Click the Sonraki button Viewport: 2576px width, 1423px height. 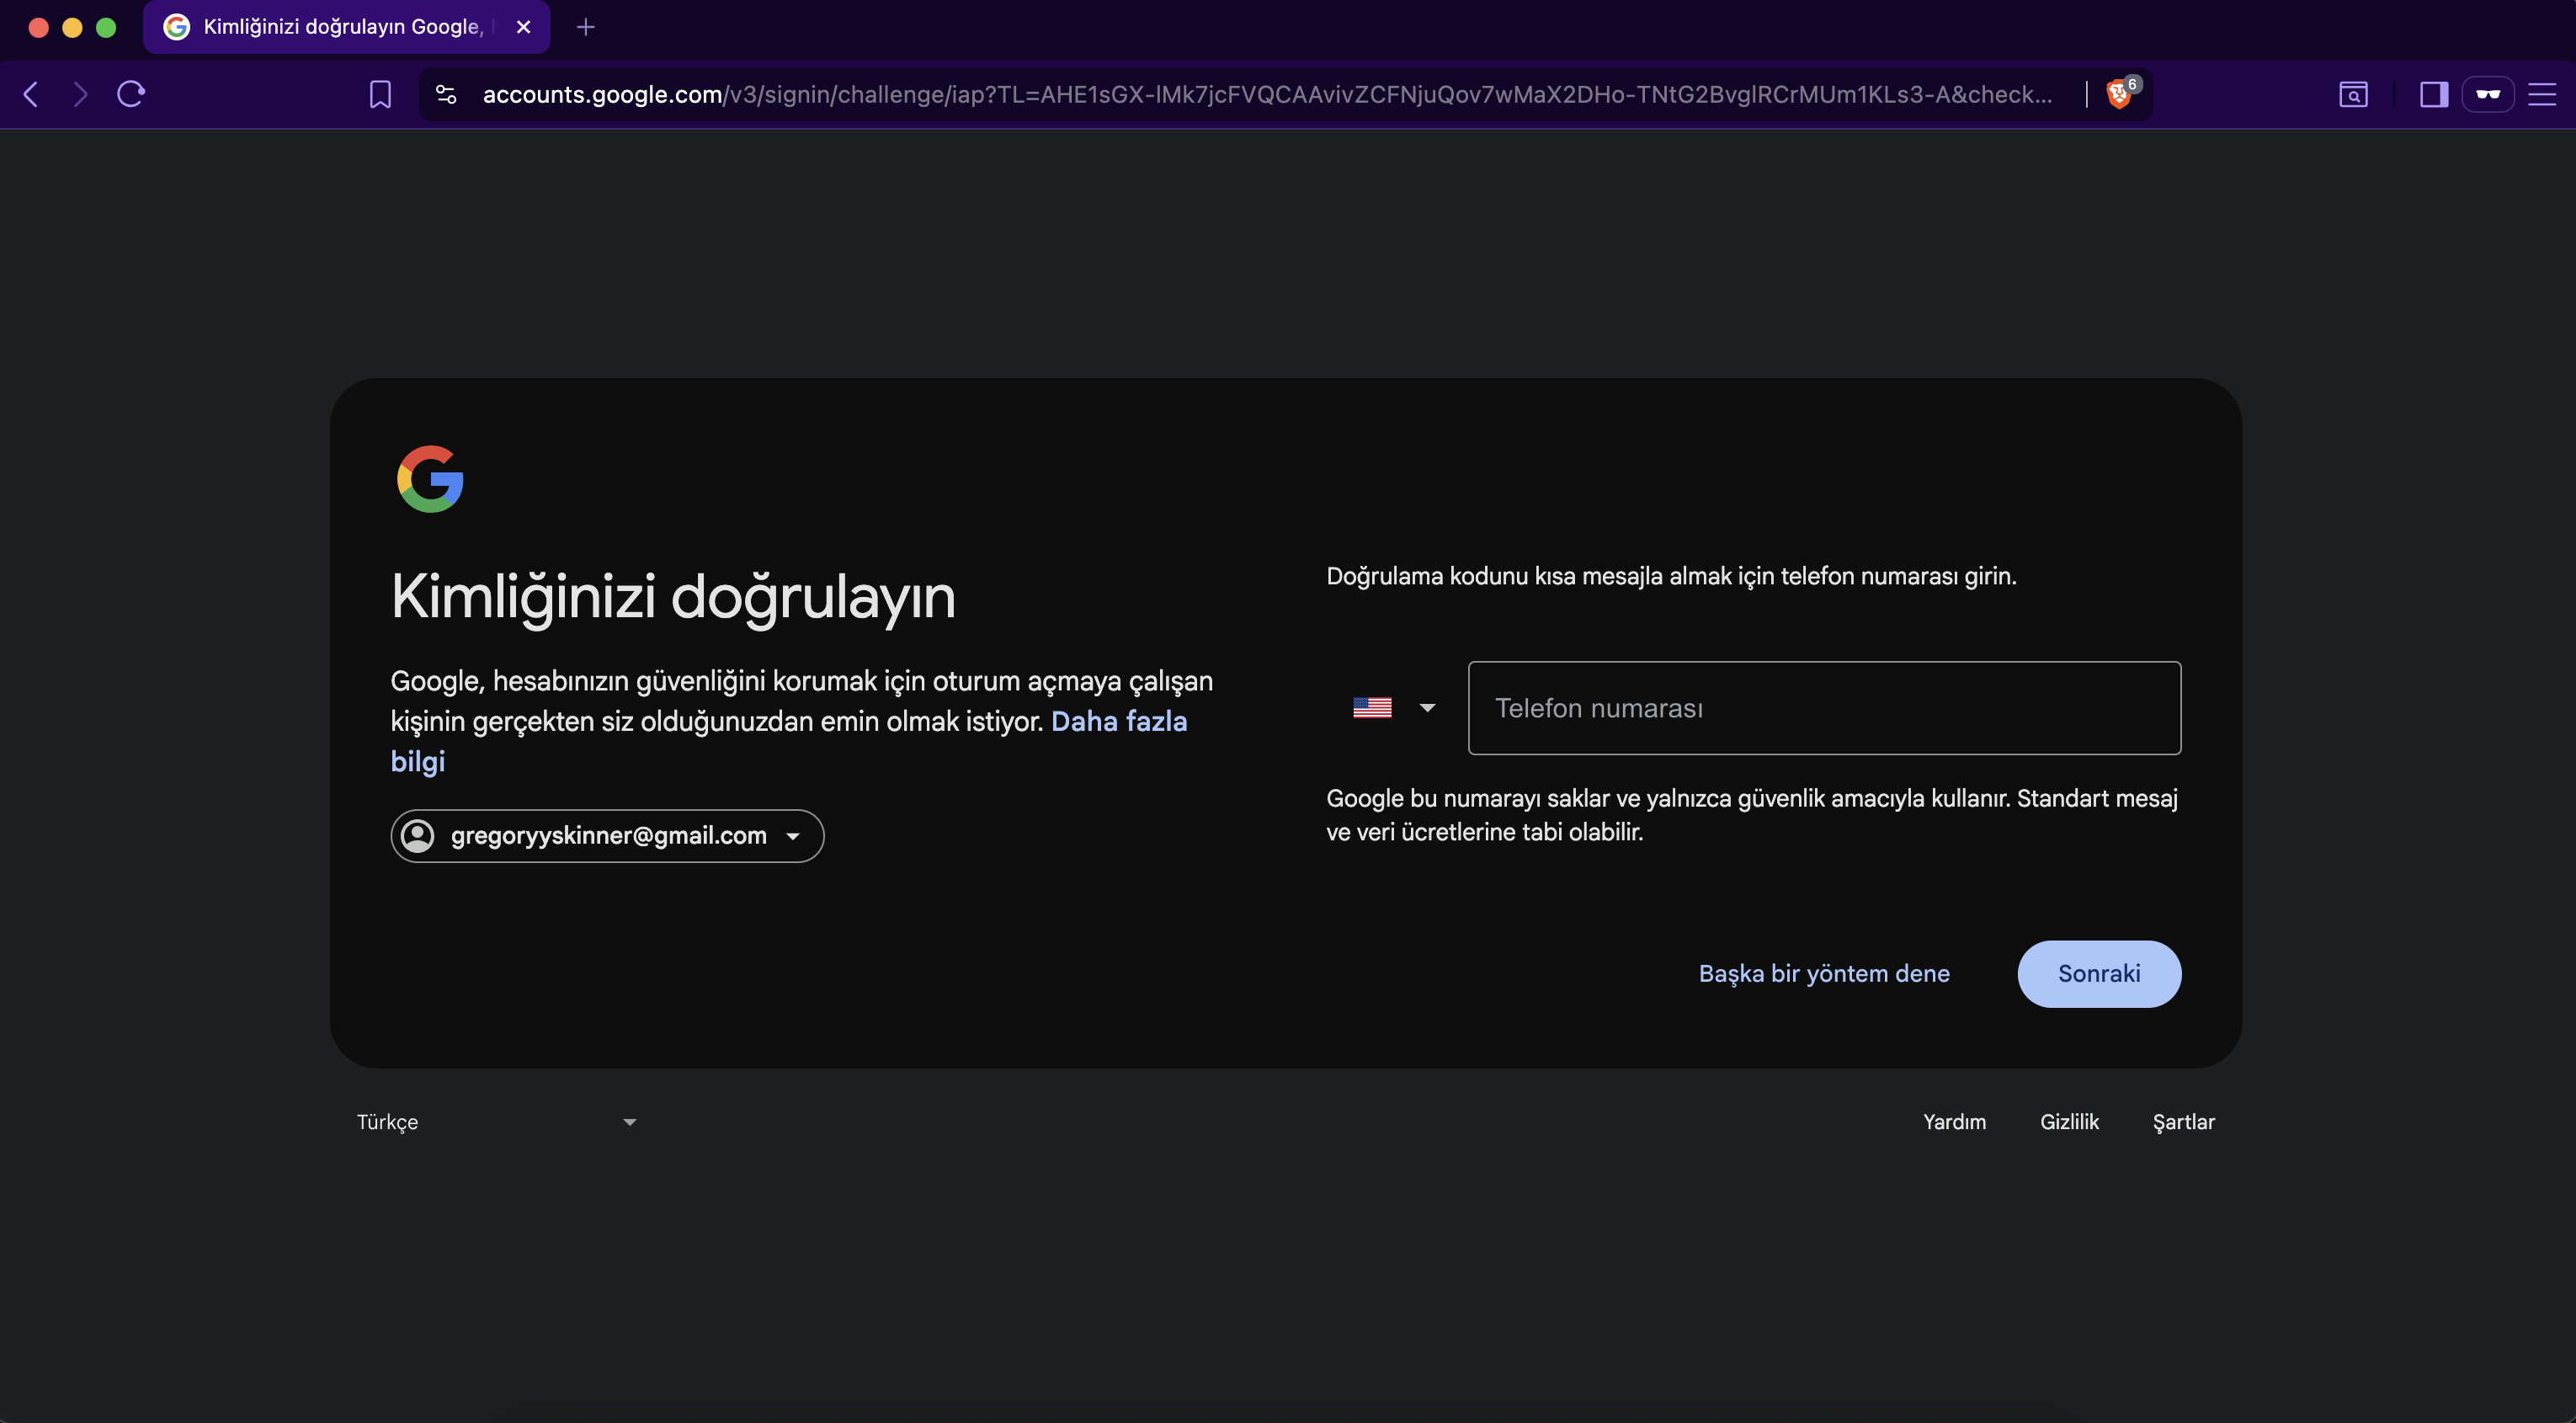2099,974
